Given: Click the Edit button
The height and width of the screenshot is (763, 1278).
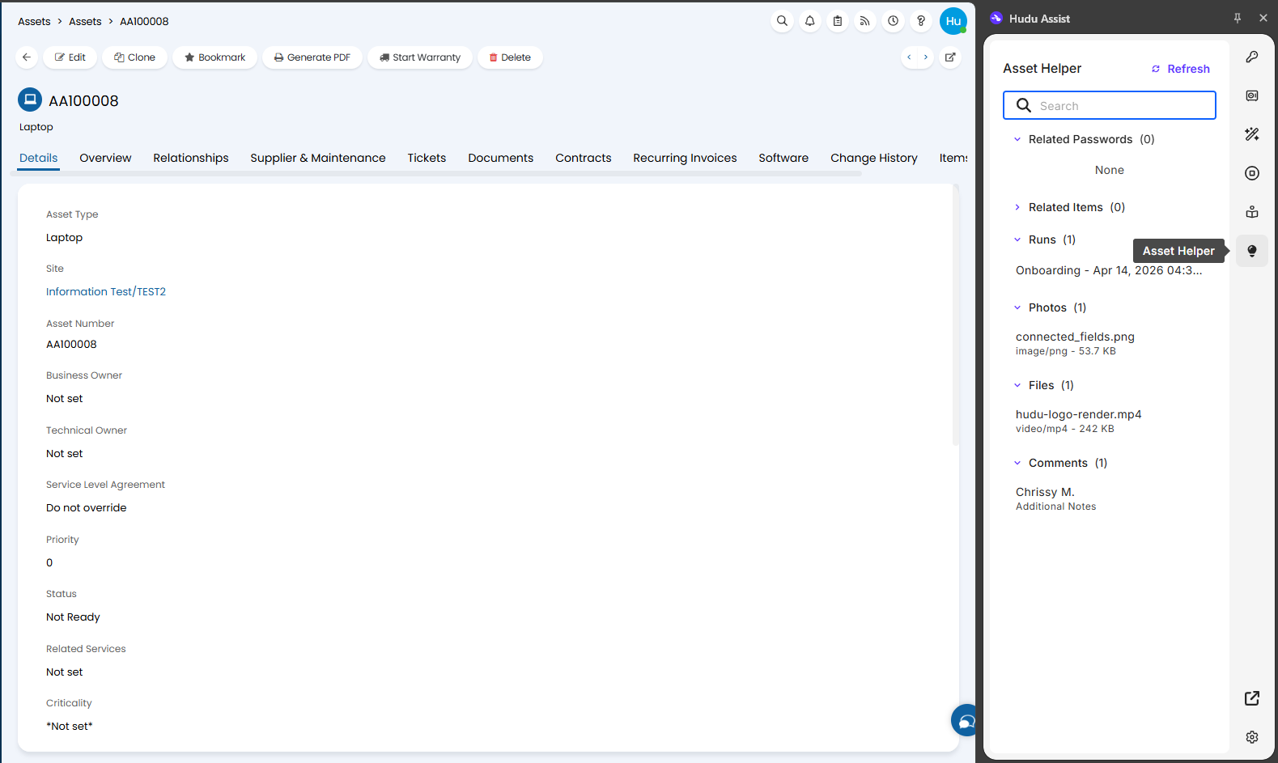Looking at the screenshot, I should click(x=70, y=57).
